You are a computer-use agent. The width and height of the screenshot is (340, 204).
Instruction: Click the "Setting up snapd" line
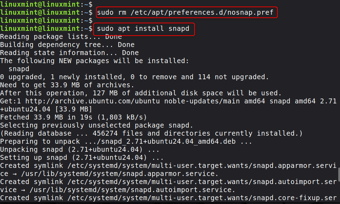[x=82, y=158]
